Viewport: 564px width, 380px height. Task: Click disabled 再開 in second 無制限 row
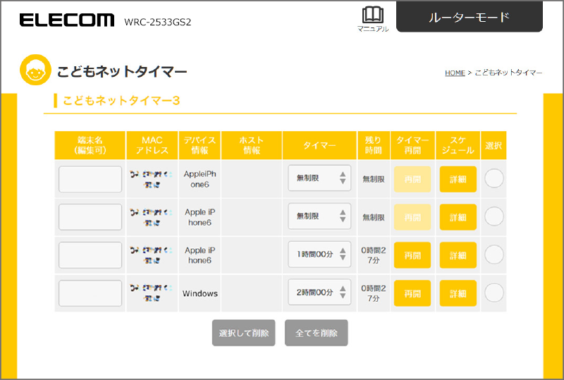(x=412, y=217)
